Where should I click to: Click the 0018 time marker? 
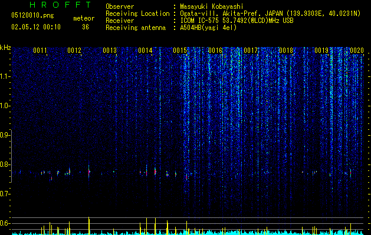(x=286, y=51)
